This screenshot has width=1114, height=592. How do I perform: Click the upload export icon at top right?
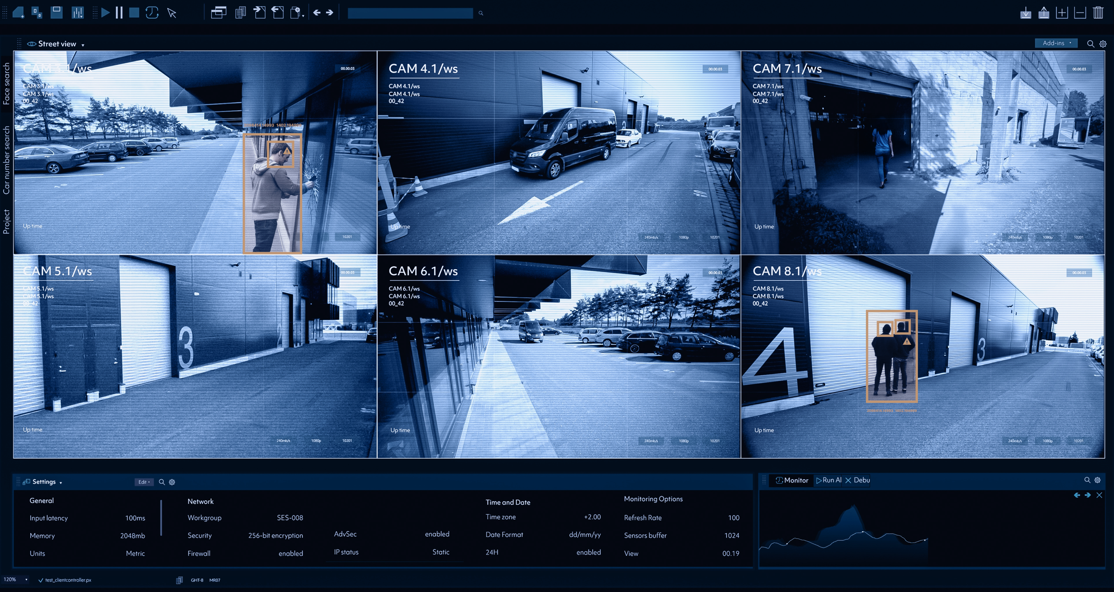pyautogui.click(x=1044, y=12)
